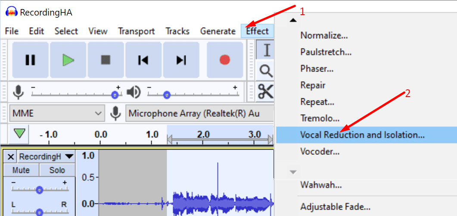The image size is (457, 216).
Task: Open the Transport menu
Action: coord(137,31)
